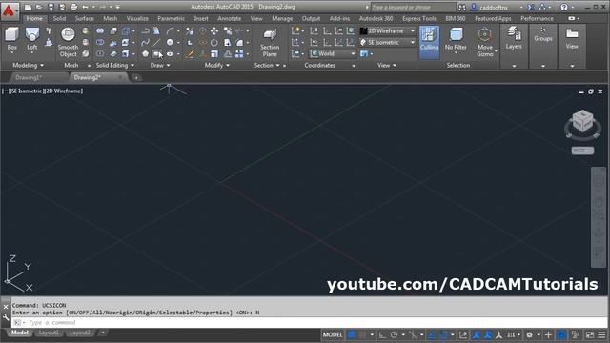This screenshot has width=610, height=343.
Task: Toggle polar tracking in status bar
Action: 394,334
